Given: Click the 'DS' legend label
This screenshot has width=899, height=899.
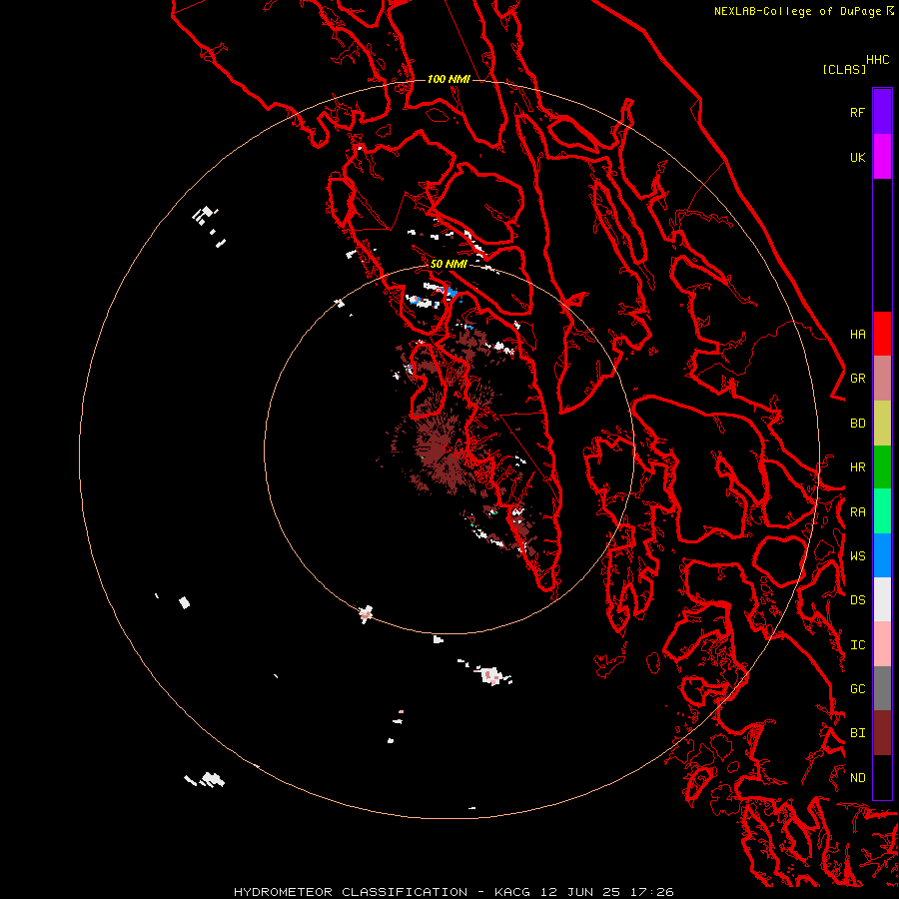Looking at the screenshot, I should pos(858,600).
